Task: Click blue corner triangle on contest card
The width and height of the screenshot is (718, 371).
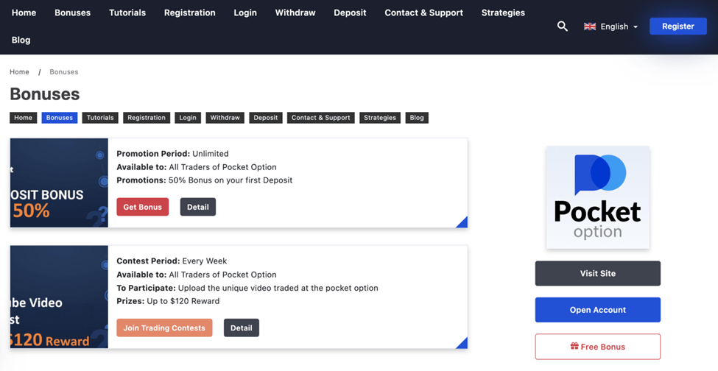Action: (463, 344)
